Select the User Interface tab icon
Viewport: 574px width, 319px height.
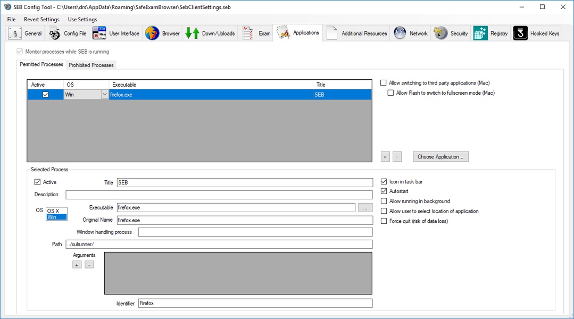(x=99, y=33)
